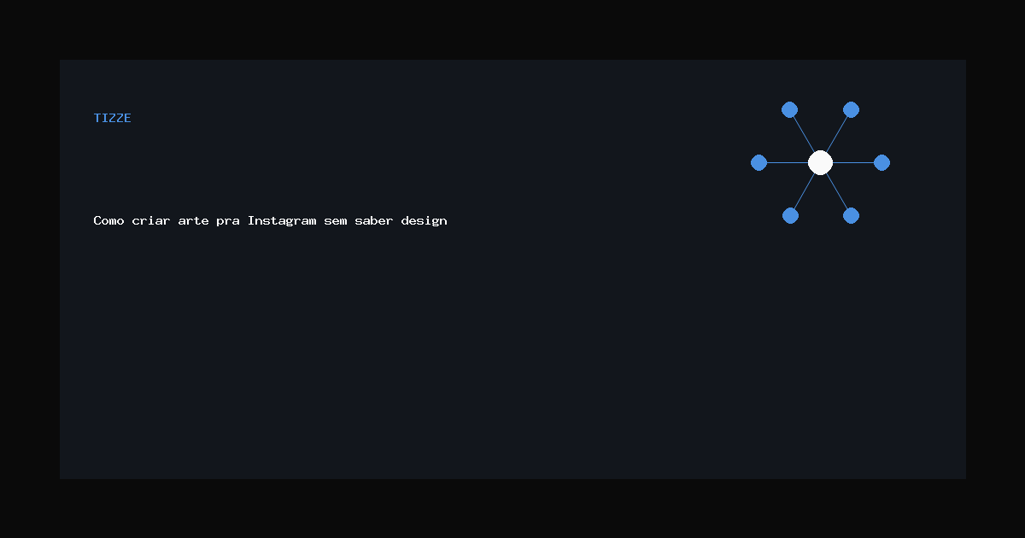Click the word Como in the headline
Viewport: 1025px width, 538px height.
(x=108, y=220)
